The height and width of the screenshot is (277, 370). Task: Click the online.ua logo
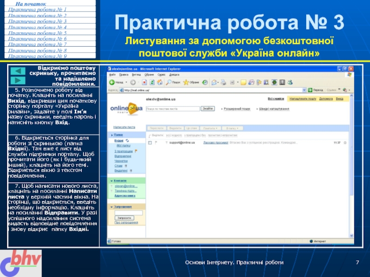click(x=126, y=109)
